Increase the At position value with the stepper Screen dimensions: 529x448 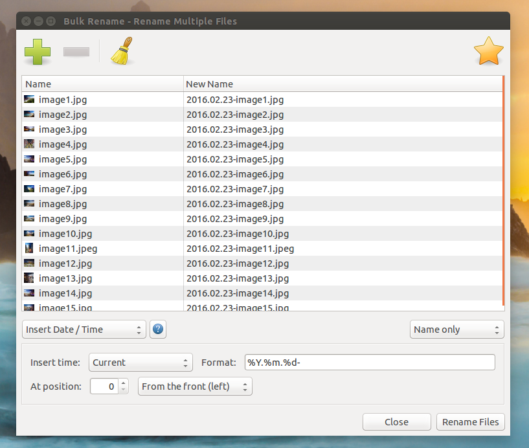pos(124,382)
